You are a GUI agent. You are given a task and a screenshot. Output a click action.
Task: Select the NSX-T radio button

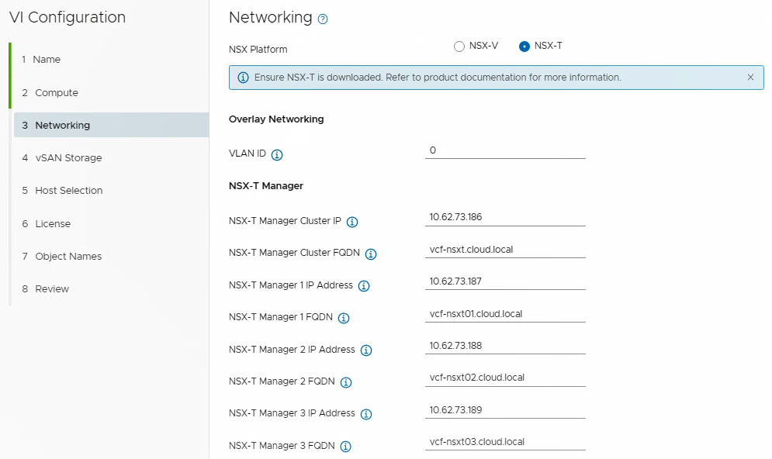(x=524, y=47)
